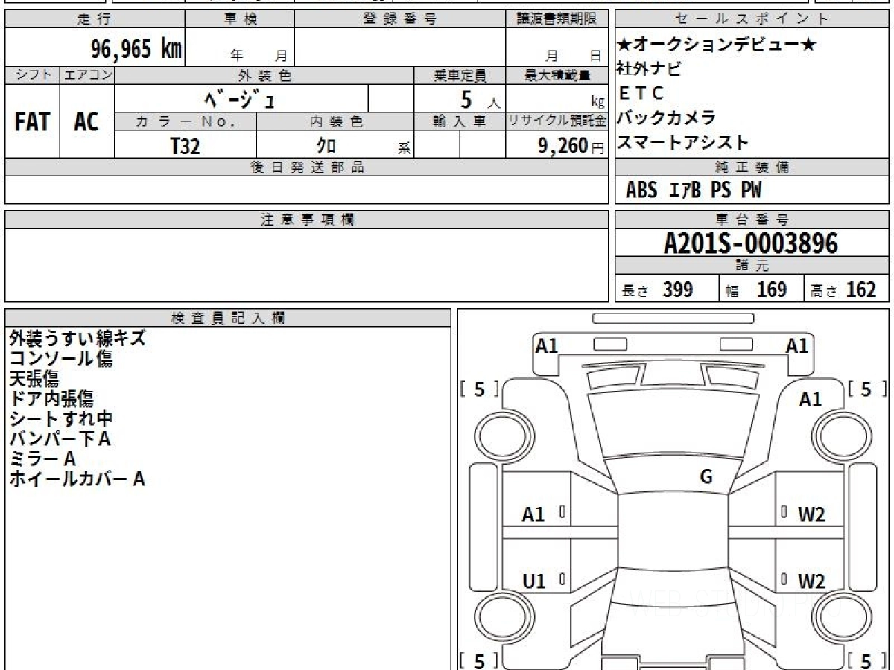This screenshot has width=894, height=670.
Task: Click the G mark on the windshield
Action: click(x=706, y=477)
